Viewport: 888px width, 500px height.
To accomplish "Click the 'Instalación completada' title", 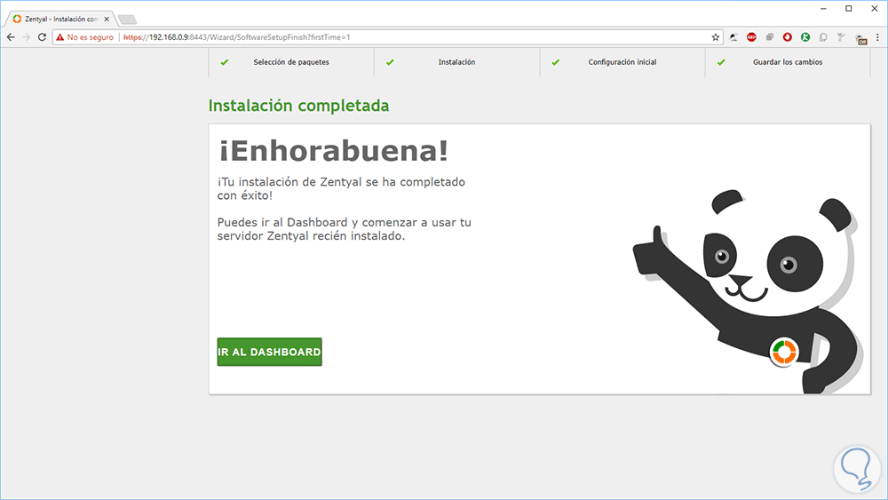I will click(x=298, y=106).
